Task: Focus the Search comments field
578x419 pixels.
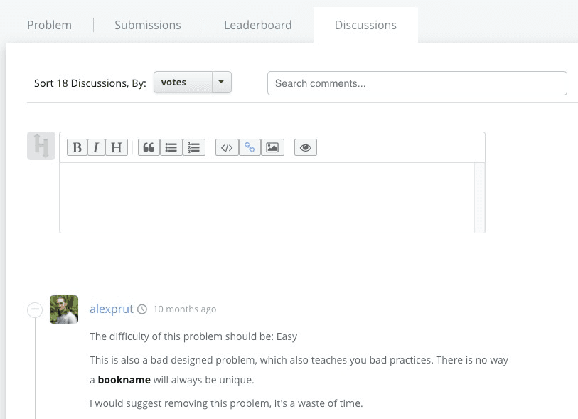Action: (x=417, y=83)
